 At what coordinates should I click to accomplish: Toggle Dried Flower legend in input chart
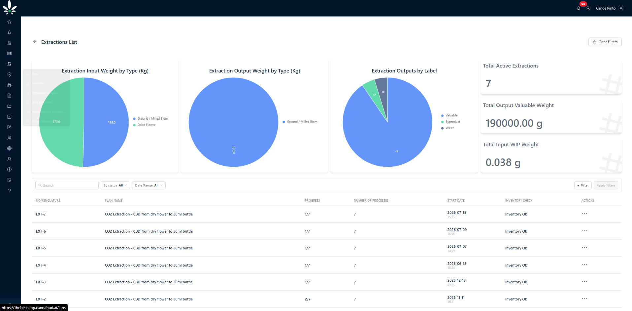pyautogui.click(x=144, y=125)
